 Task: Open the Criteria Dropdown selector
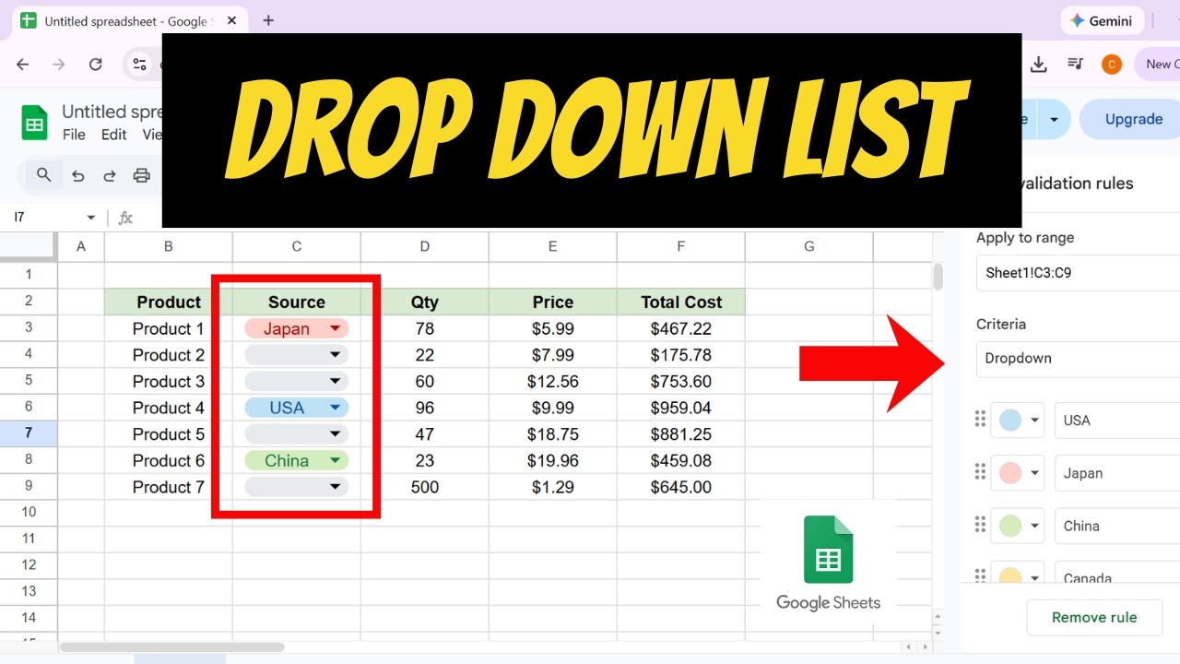tap(1078, 359)
